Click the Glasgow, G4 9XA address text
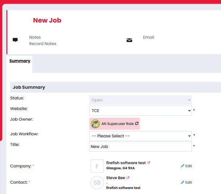The width and height of the screenshot is (221, 194). [120, 168]
